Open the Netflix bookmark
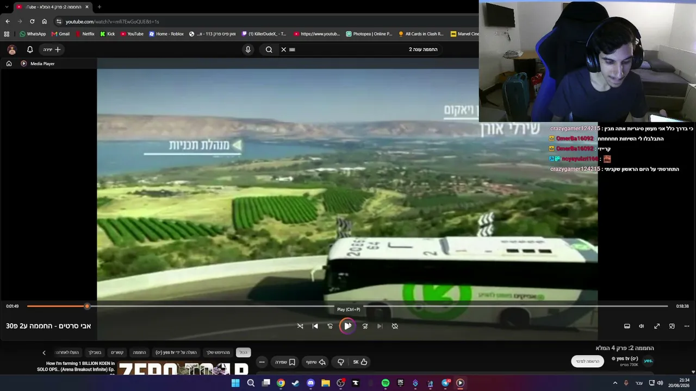The image size is (696, 391). pyautogui.click(x=84, y=34)
